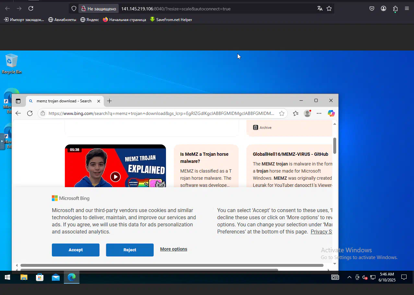Bookmark this page with the Firefox star
Screen dimensions: 414x295
click(329, 9)
